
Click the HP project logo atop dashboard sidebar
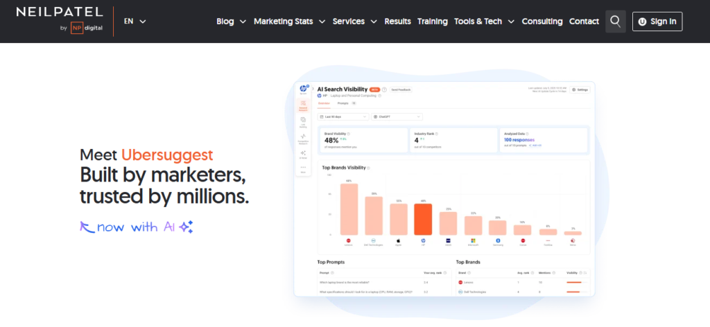(303, 89)
